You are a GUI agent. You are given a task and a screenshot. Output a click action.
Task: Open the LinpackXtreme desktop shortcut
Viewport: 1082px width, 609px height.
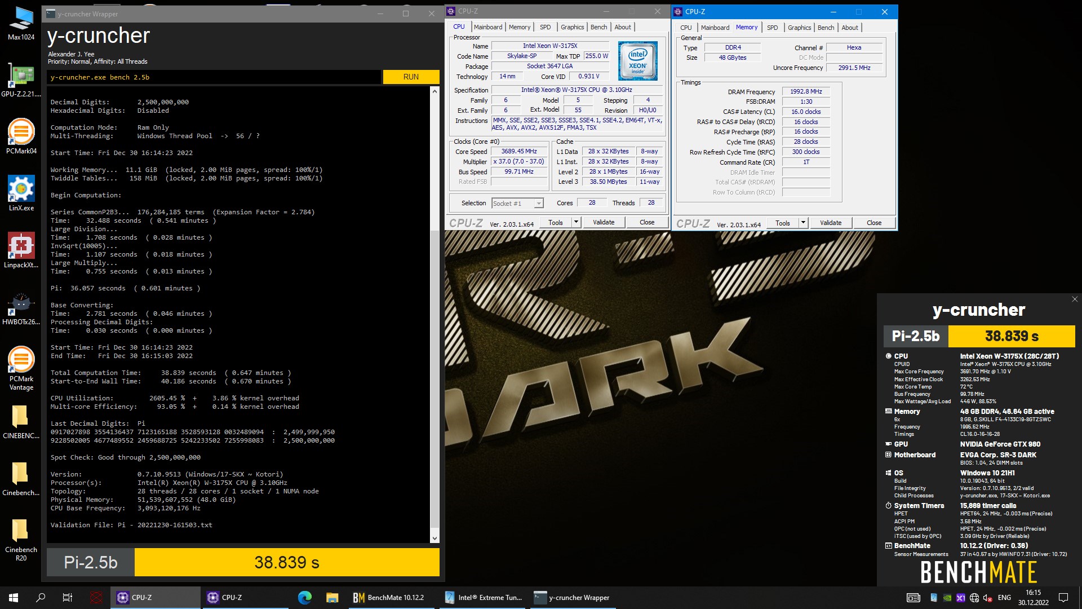click(x=21, y=250)
